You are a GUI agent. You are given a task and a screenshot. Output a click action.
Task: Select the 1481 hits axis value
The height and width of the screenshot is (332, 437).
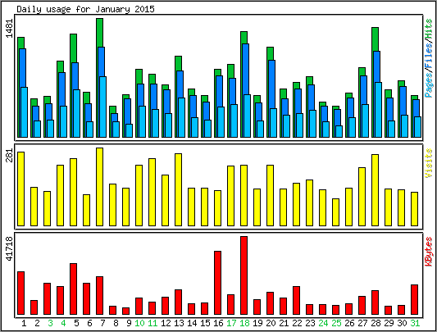pyautogui.click(x=10, y=28)
